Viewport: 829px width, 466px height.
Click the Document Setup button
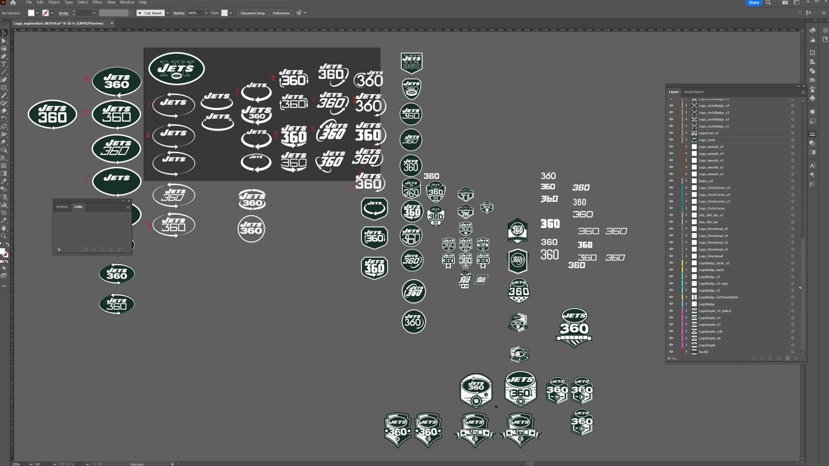point(252,13)
